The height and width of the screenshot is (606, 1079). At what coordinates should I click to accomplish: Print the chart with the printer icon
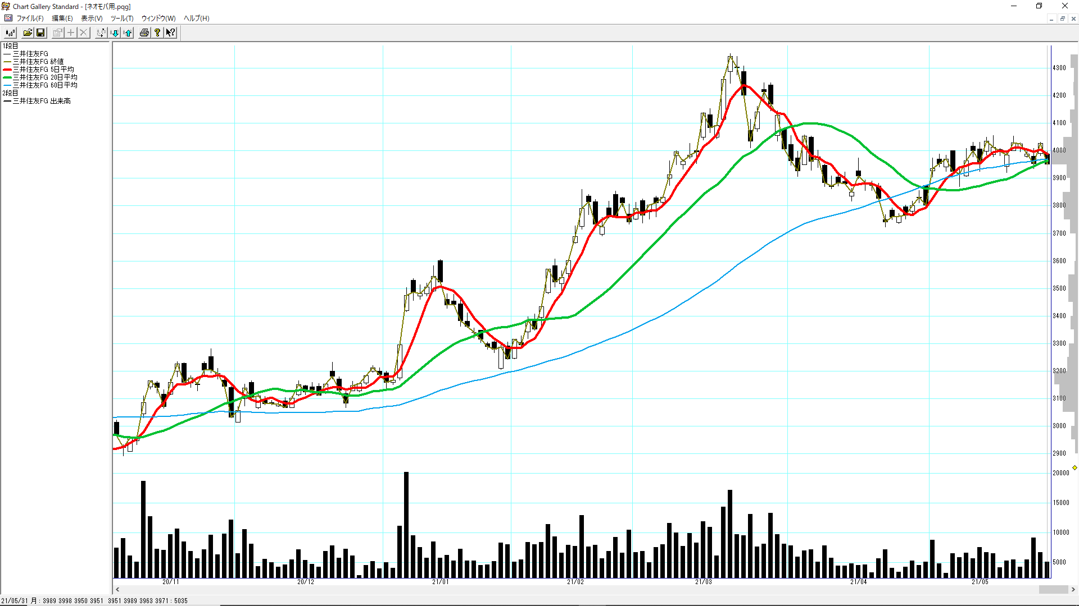144,33
